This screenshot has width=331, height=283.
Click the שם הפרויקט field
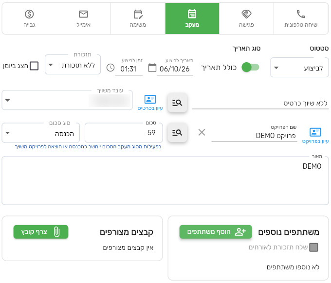click(x=254, y=136)
